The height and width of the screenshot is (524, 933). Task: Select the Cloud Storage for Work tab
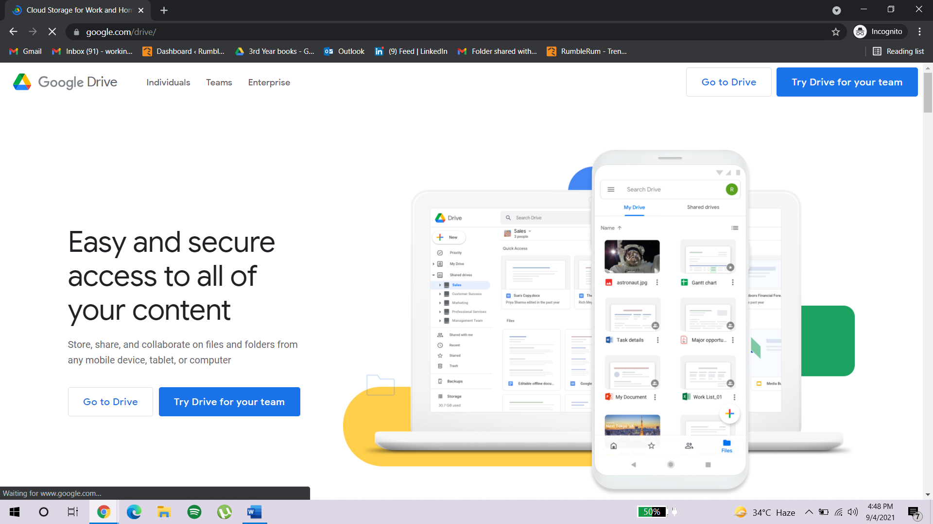[78, 10]
